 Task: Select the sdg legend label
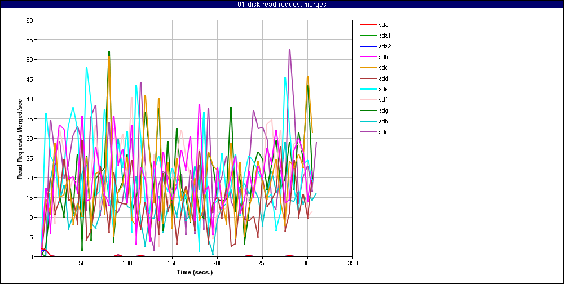click(384, 110)
